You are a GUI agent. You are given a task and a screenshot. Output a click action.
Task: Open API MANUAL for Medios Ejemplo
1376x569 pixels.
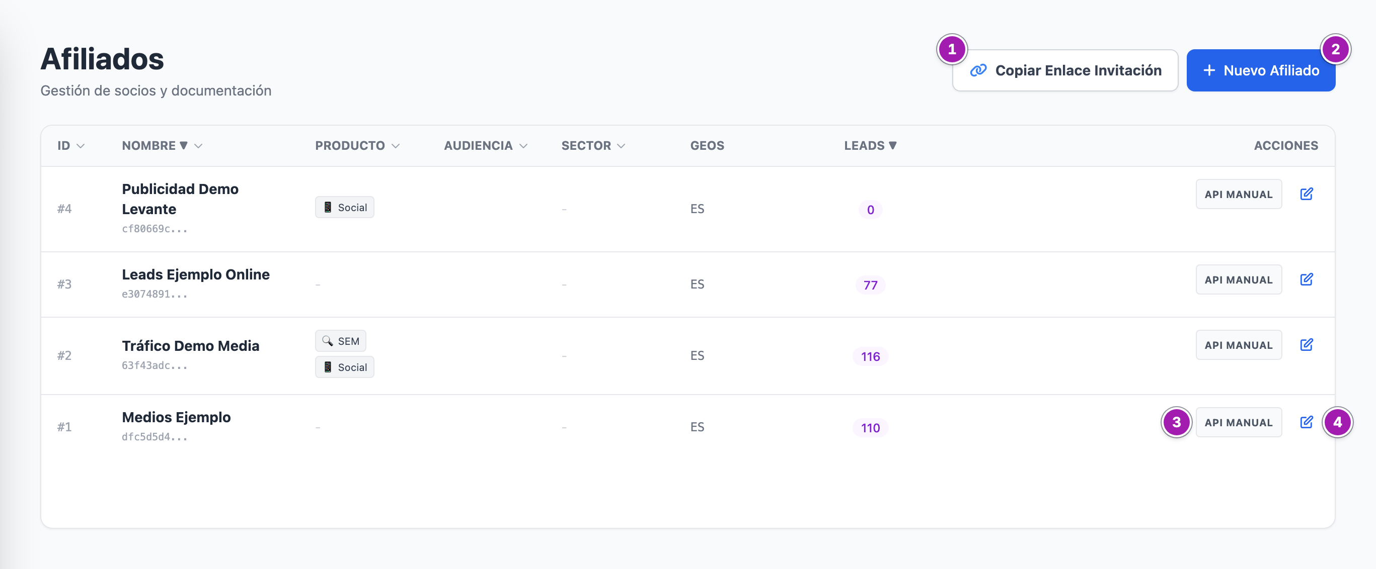(x=1239, y=422)
